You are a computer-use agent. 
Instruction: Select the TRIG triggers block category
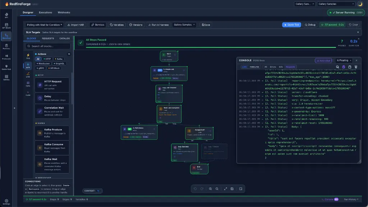[x=28, y=56]
